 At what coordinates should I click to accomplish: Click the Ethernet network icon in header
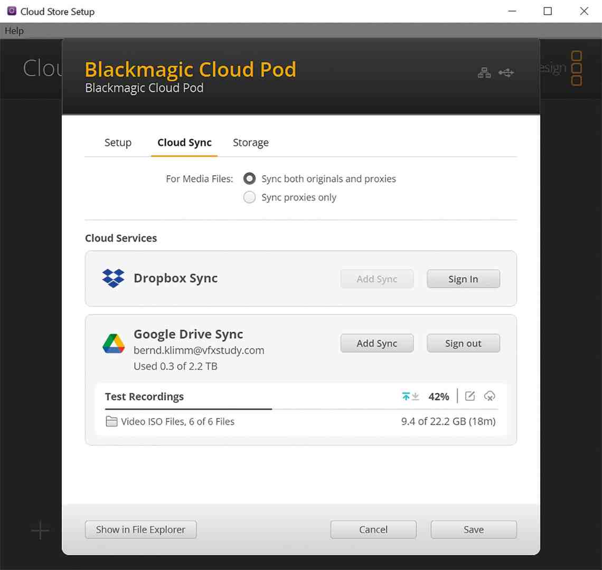pos(484,73)
